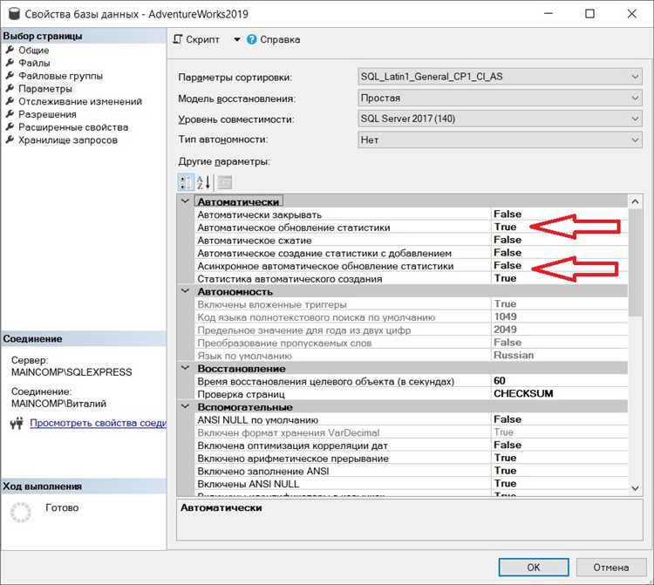Open the Модель восстановления dropdown
Image resolution: width=654 pixels, height=585 pixels.
pyautogui.click(x=500, y=98)
